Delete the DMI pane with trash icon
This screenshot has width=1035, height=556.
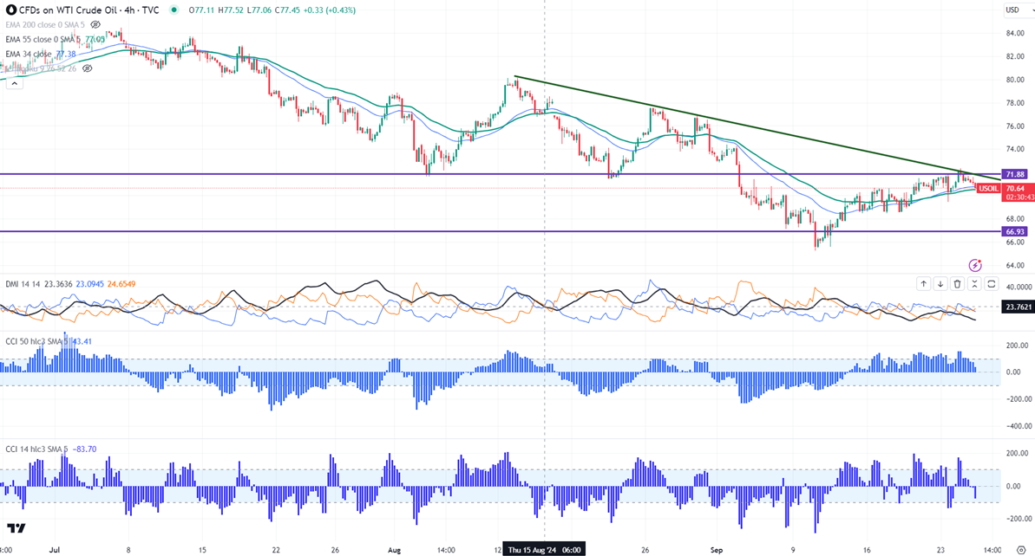(957, 284)
